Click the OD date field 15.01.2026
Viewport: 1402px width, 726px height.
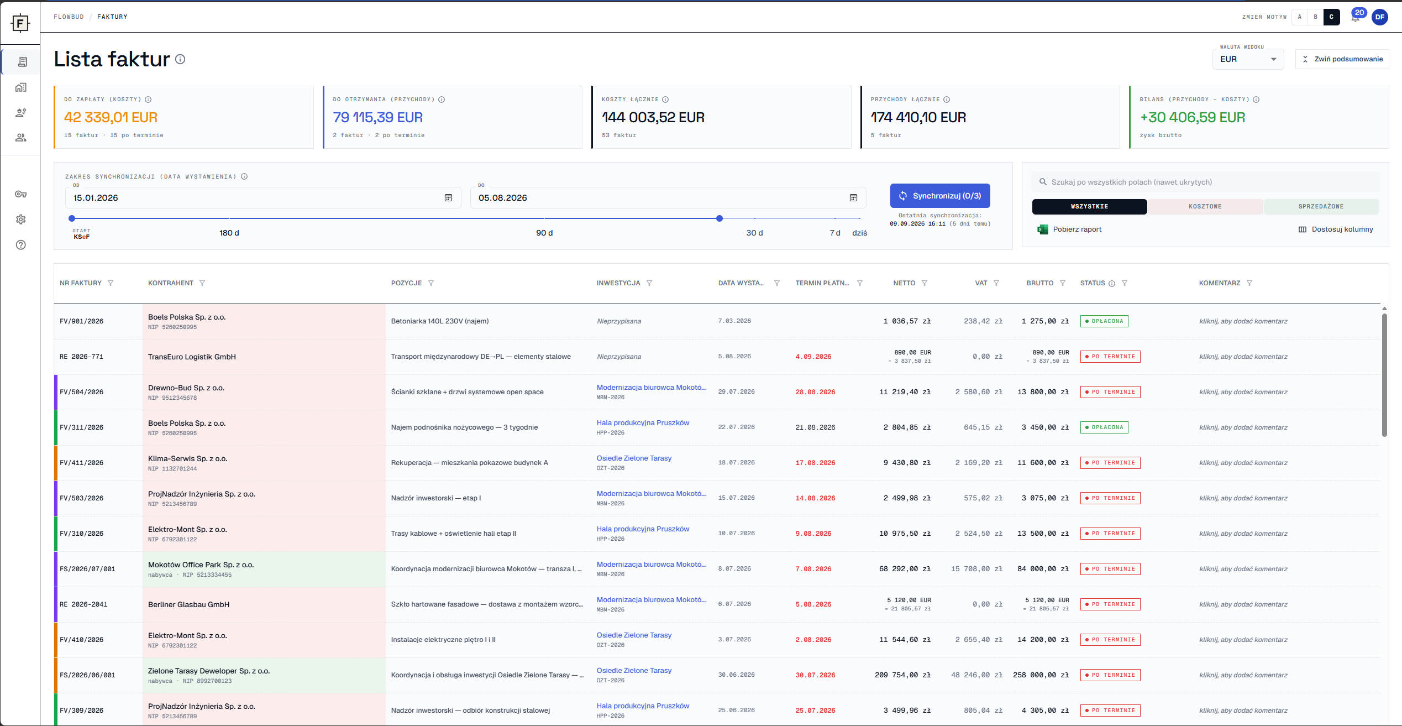click(x=263, y=198)
